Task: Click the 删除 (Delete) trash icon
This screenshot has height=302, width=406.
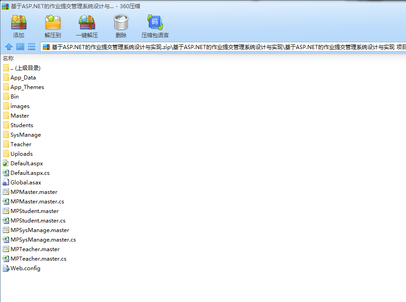Action: click(121, 22)
